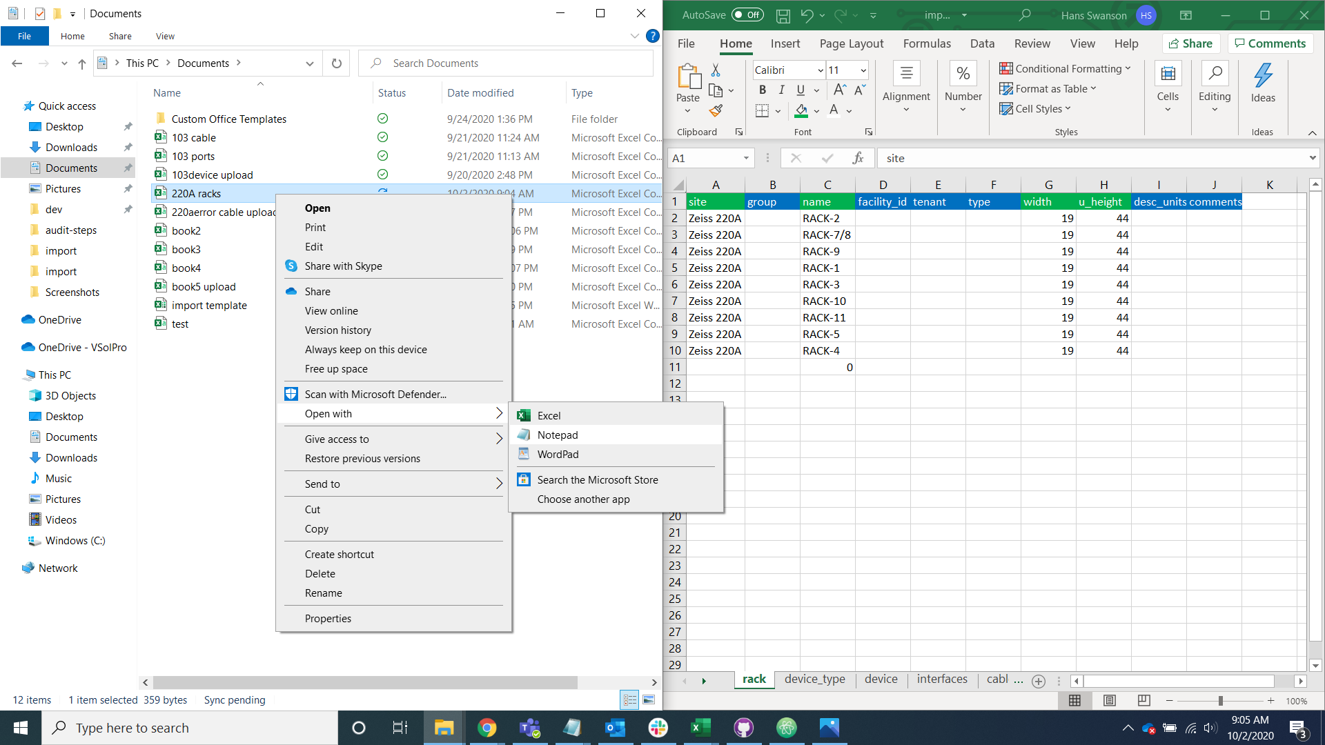1325x745 pixels.
Task: Click the Page Layout view icon in status bar
Action: pos(1110,701)
